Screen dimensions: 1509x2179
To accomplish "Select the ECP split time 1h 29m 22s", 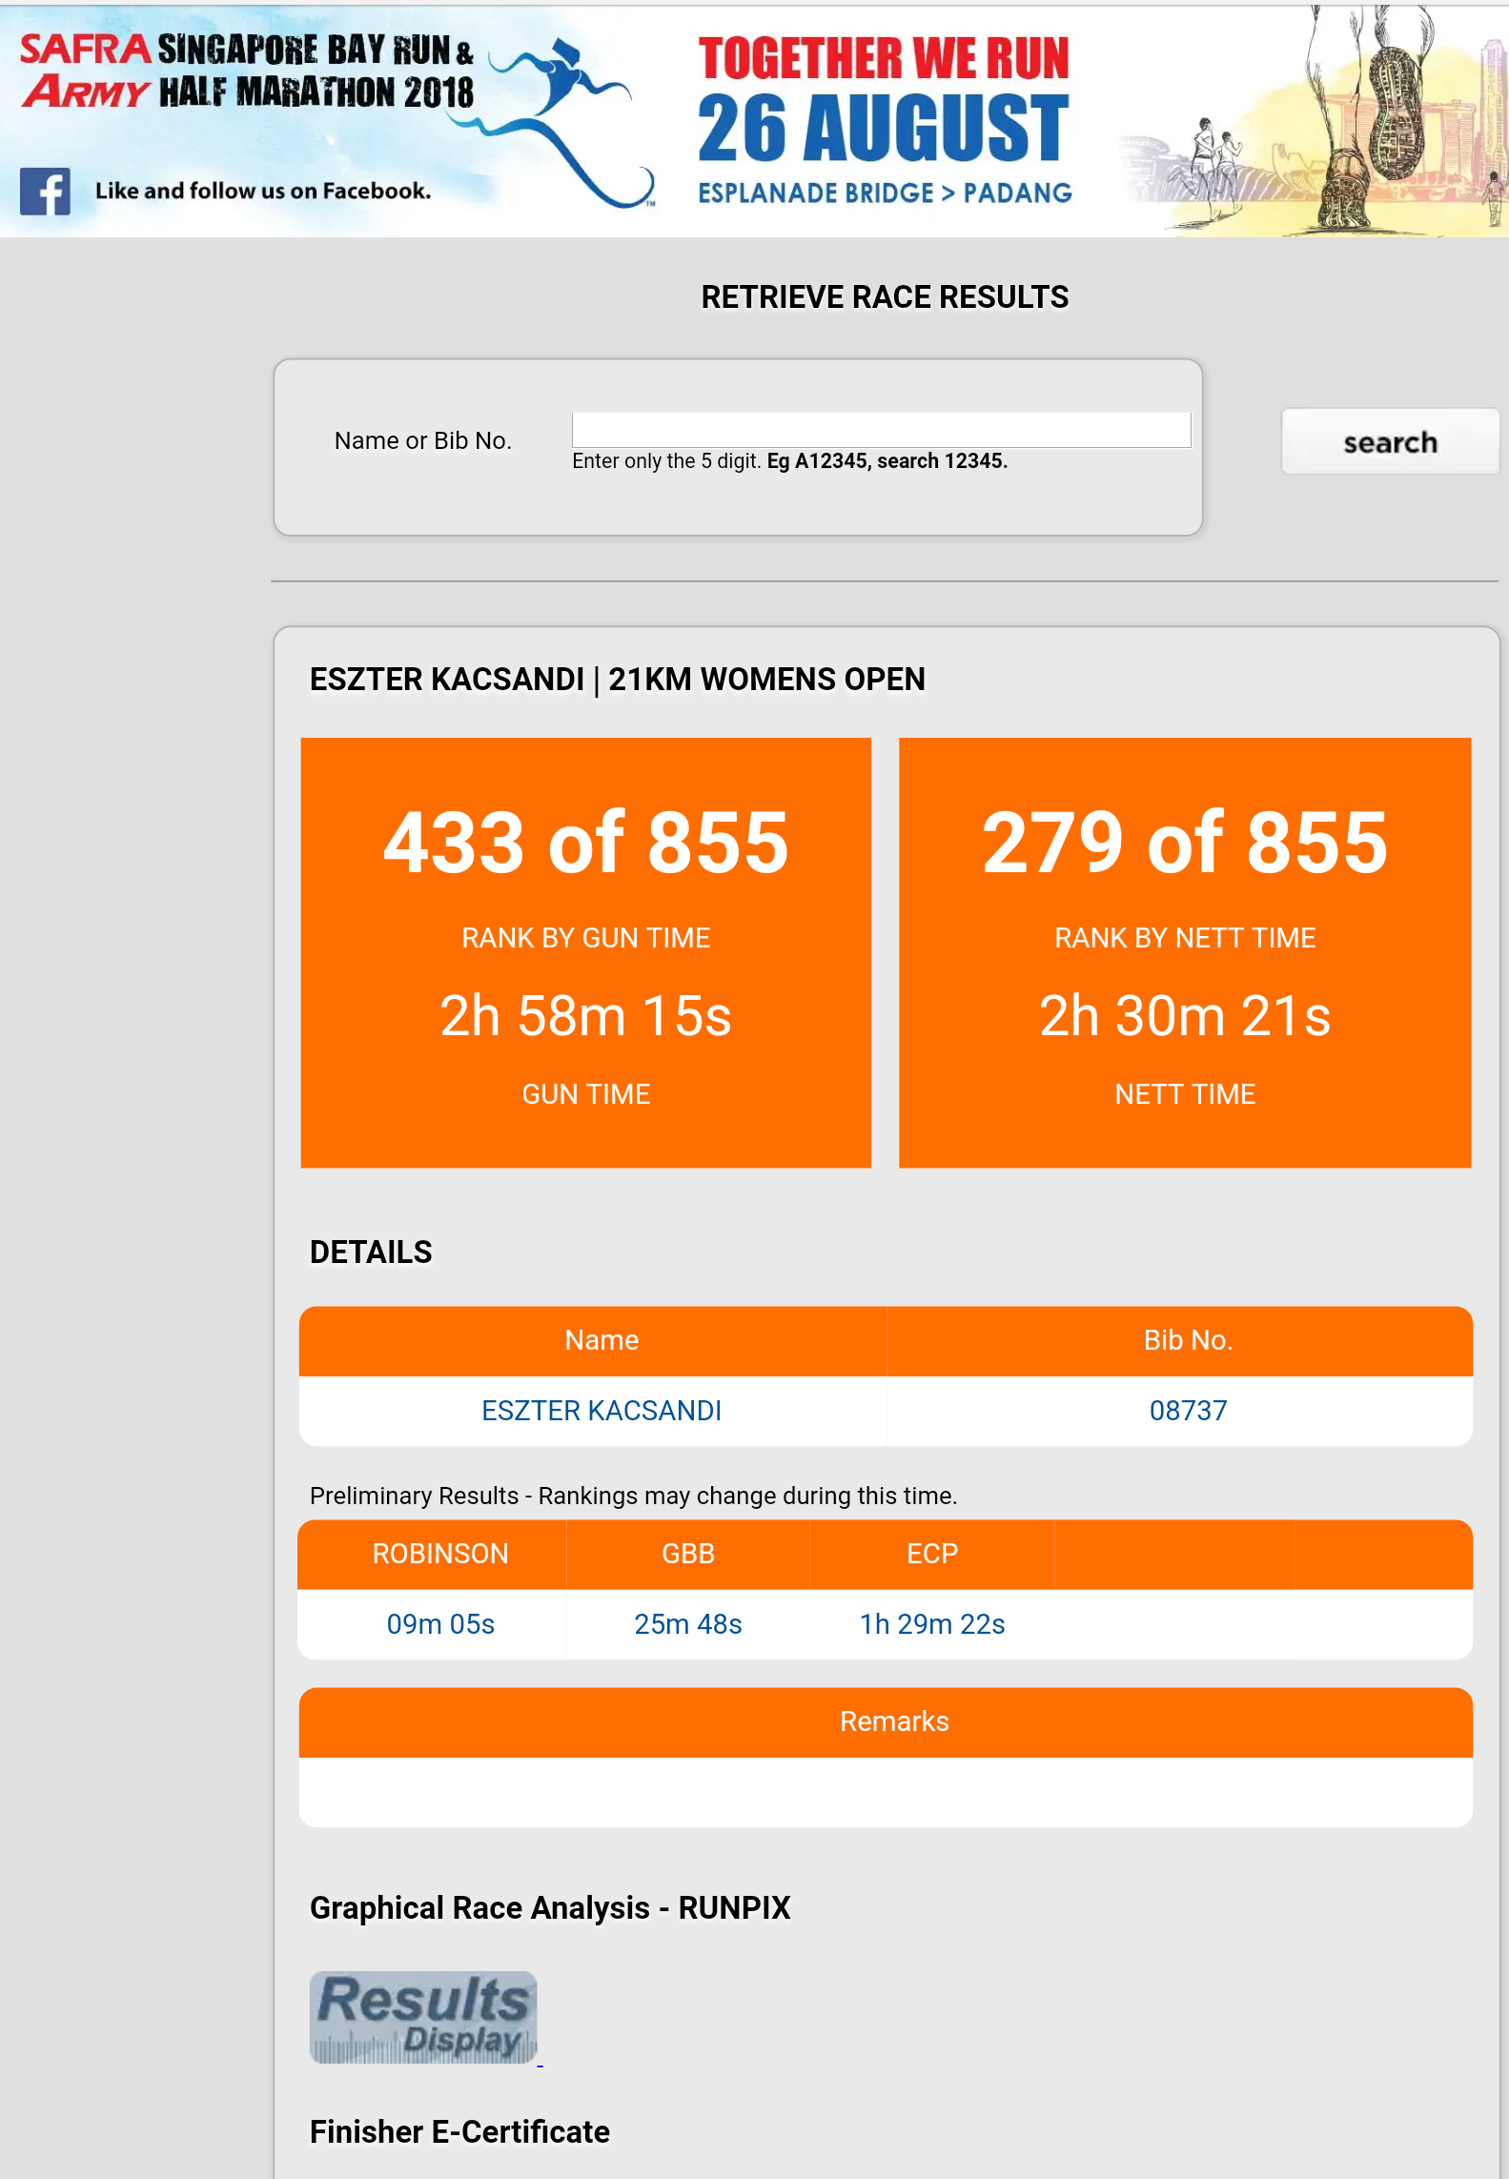I will tap(931, 1624).
